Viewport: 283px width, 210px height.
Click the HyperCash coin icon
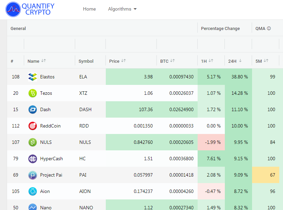tap(33, 159)
